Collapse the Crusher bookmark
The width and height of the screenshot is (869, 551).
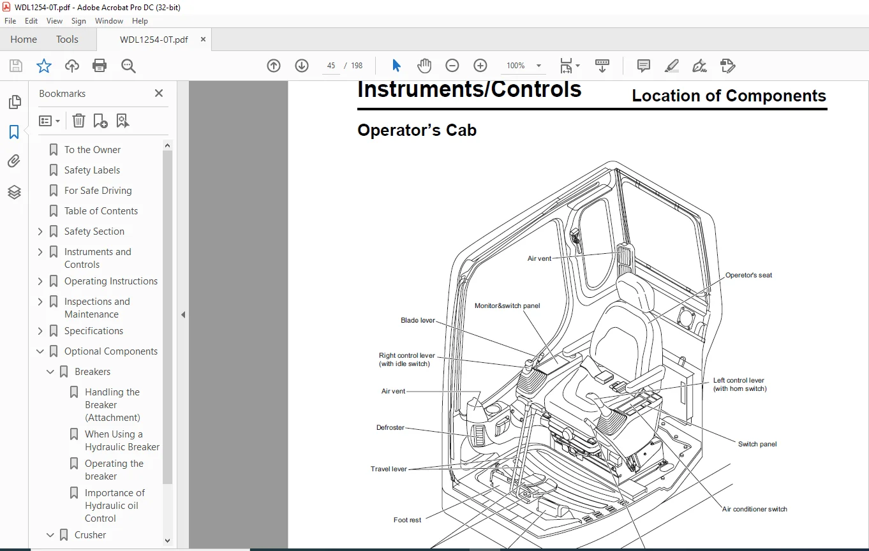click(51, 535)
